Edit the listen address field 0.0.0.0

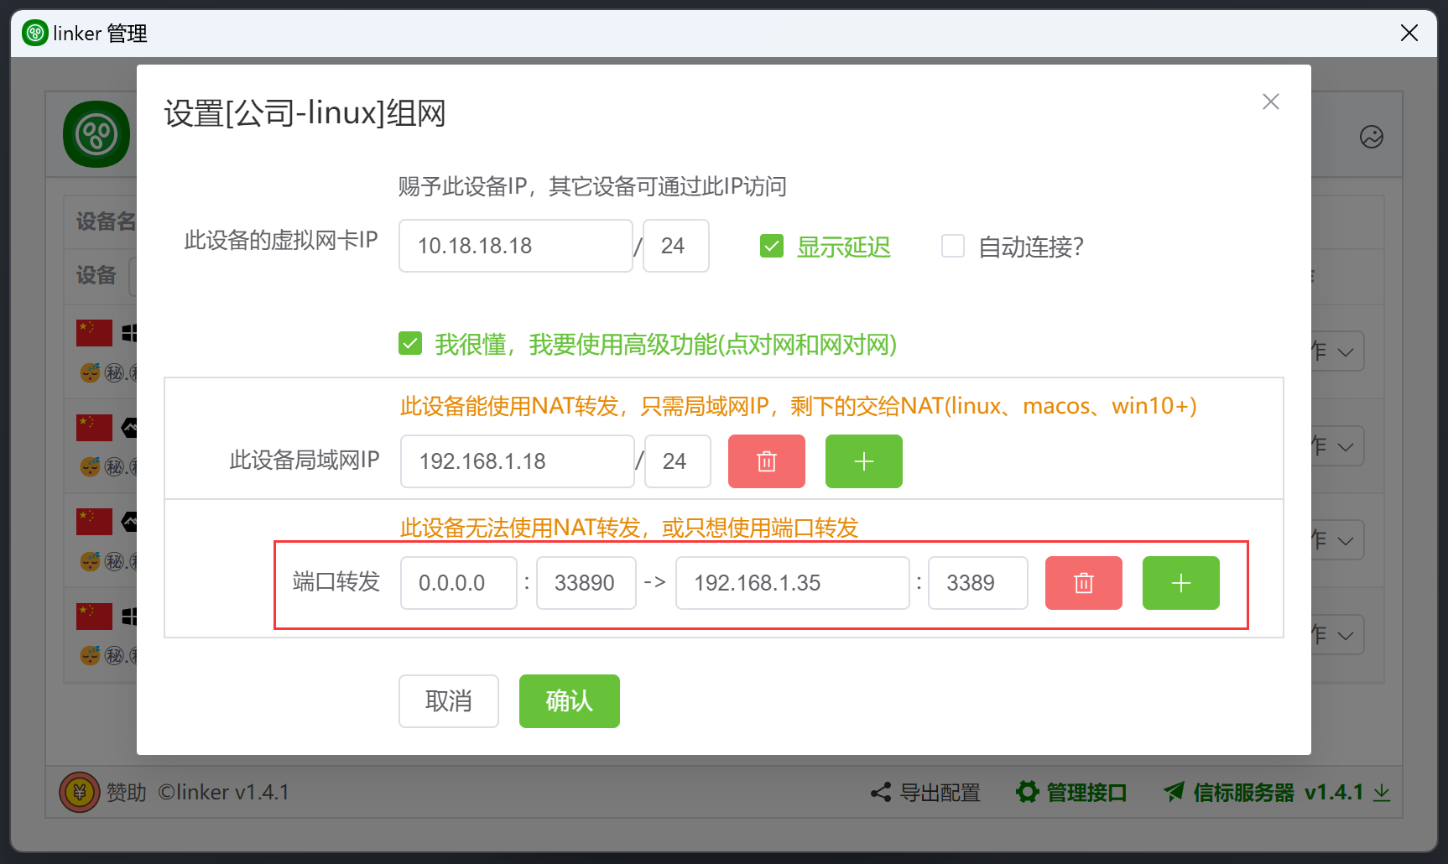click(x=459, y=583)
